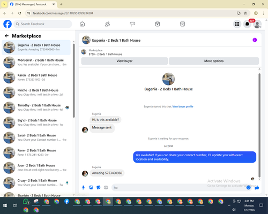
Task: Attach a photo with the image icon
Action: [91, 187]
